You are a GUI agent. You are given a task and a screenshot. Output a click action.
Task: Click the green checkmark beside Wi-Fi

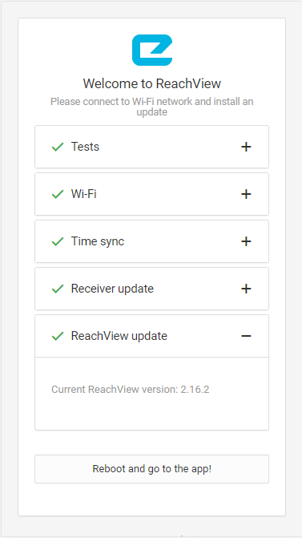pos(58,195)
